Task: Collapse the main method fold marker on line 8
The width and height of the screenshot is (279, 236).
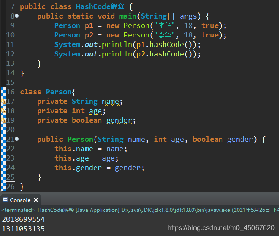Action: click(x=16, y=16)
